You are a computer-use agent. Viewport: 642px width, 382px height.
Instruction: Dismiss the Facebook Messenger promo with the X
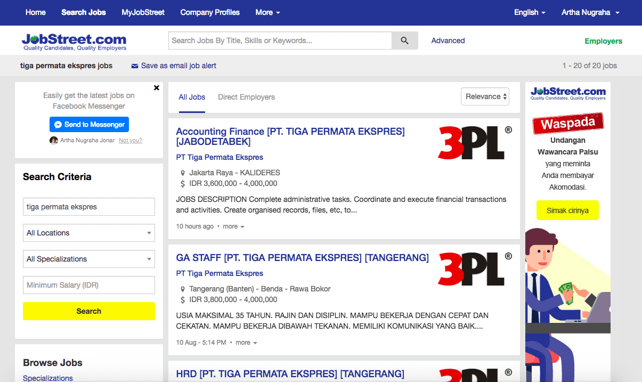pos(156,87)
